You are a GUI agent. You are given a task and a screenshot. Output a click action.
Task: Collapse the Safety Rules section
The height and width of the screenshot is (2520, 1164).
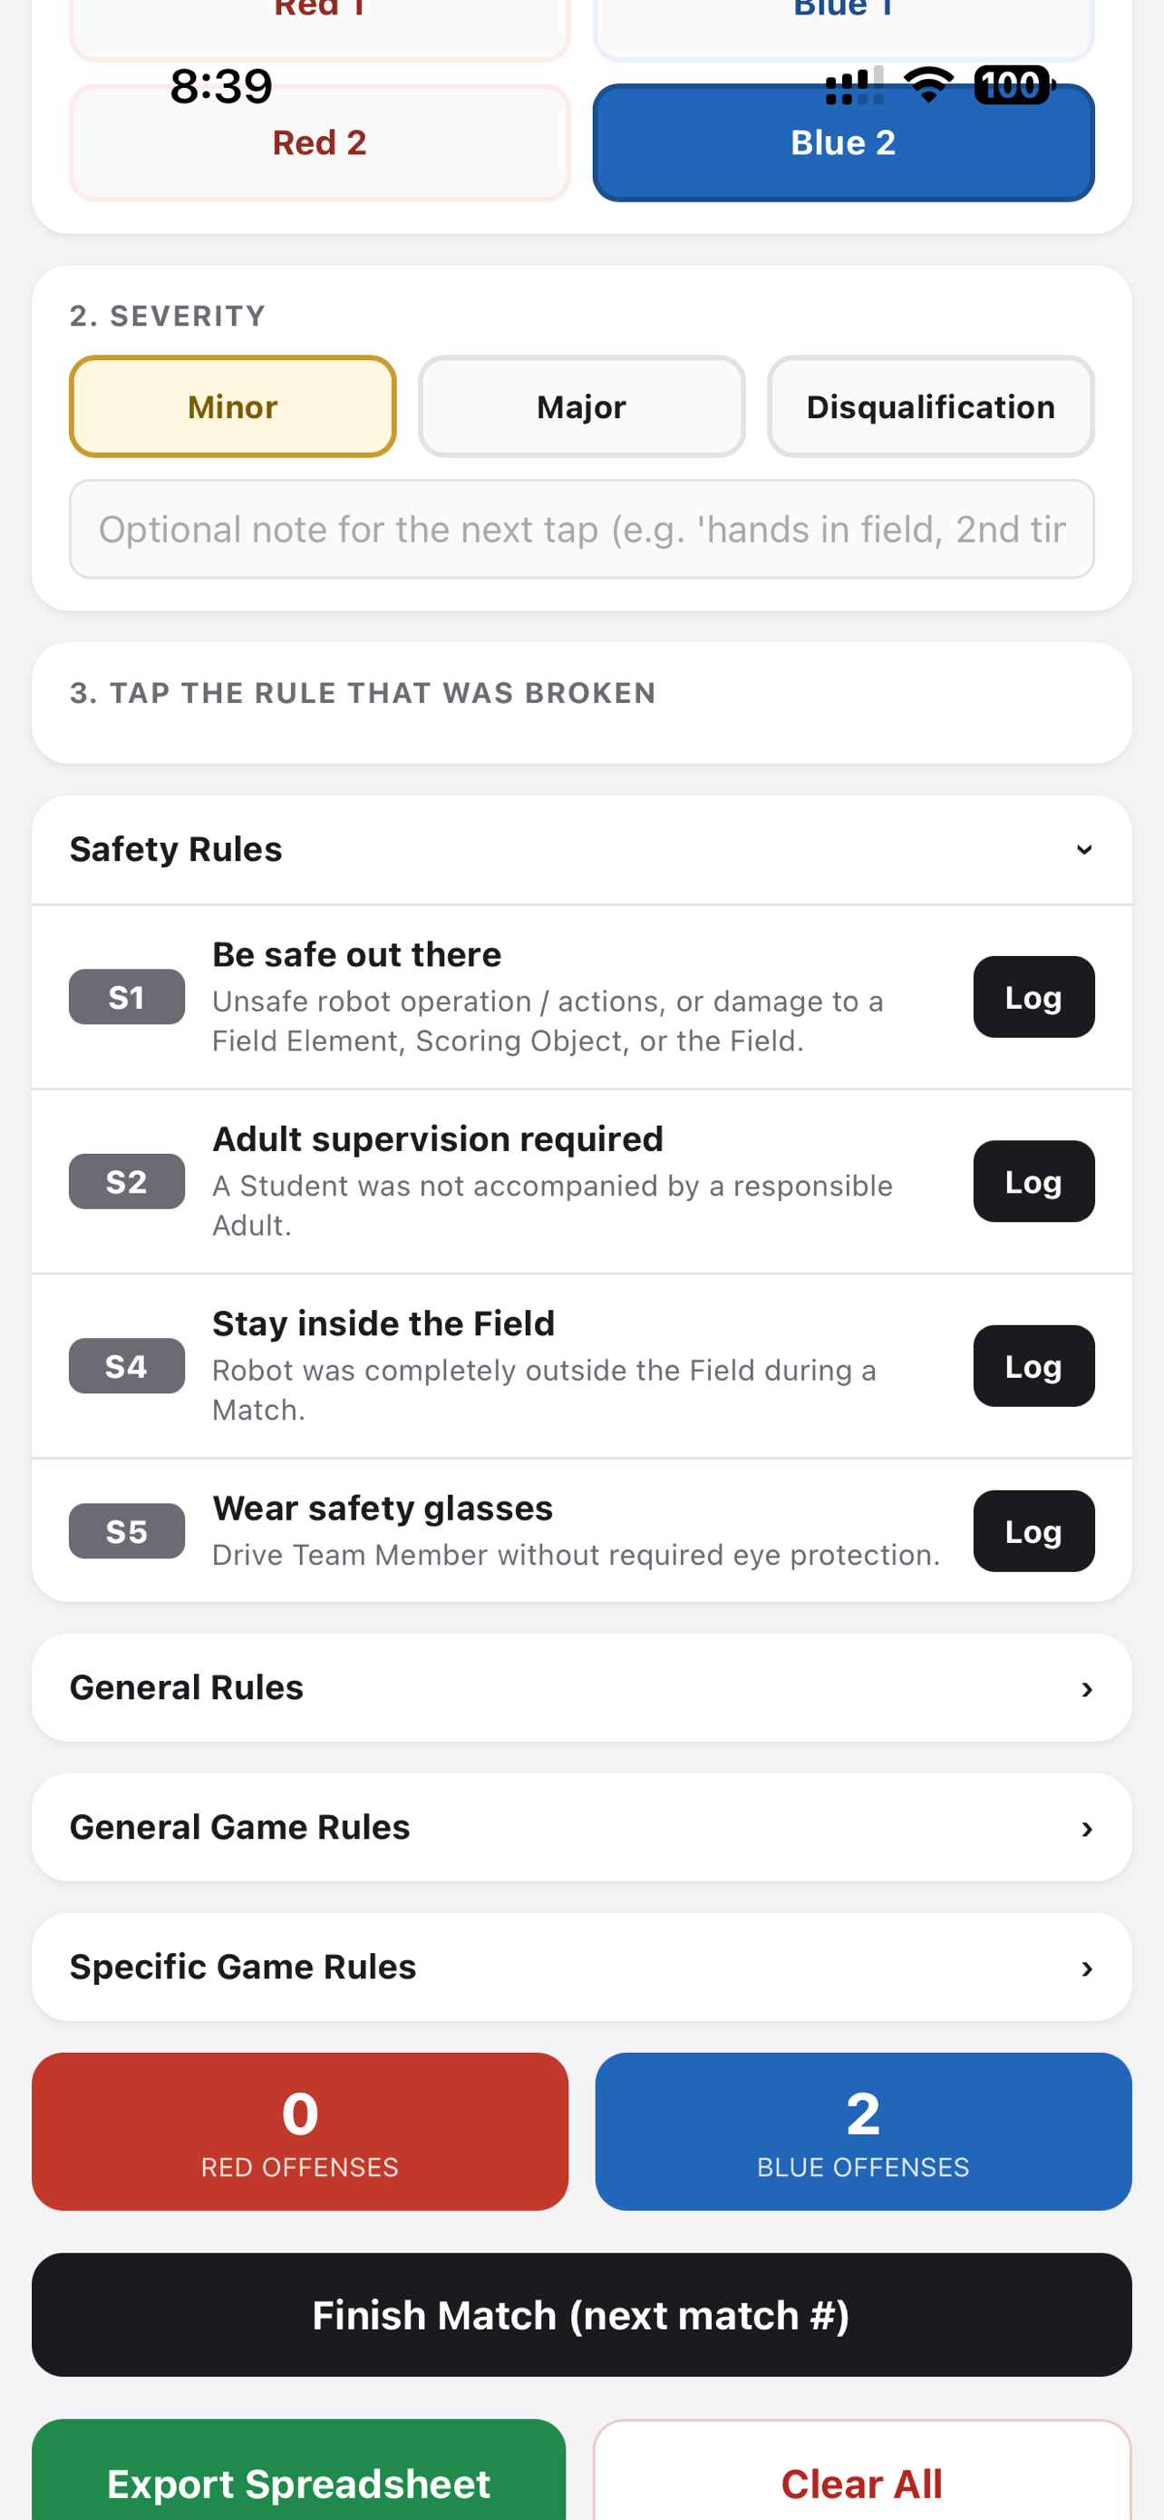click(581, 849)
